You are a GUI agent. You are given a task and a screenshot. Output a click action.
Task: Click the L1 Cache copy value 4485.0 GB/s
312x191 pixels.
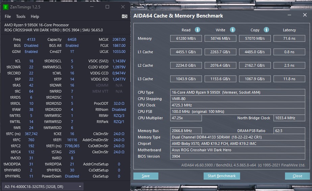[255, 52]
